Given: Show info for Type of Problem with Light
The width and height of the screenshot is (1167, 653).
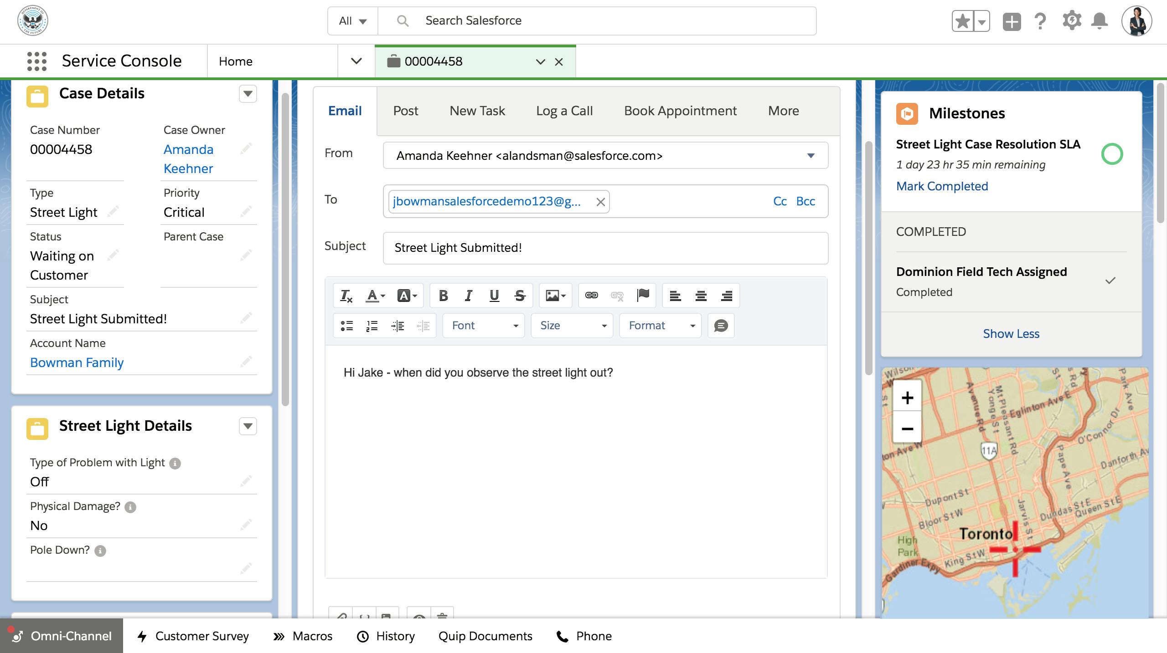Looking at the screenshot, I should 175,464.
